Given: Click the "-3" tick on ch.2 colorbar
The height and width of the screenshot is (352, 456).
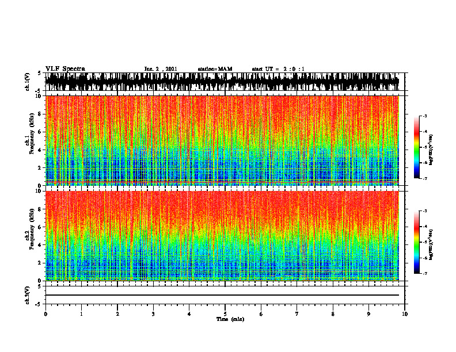Looking at the screenshot, I should (424, 211).
